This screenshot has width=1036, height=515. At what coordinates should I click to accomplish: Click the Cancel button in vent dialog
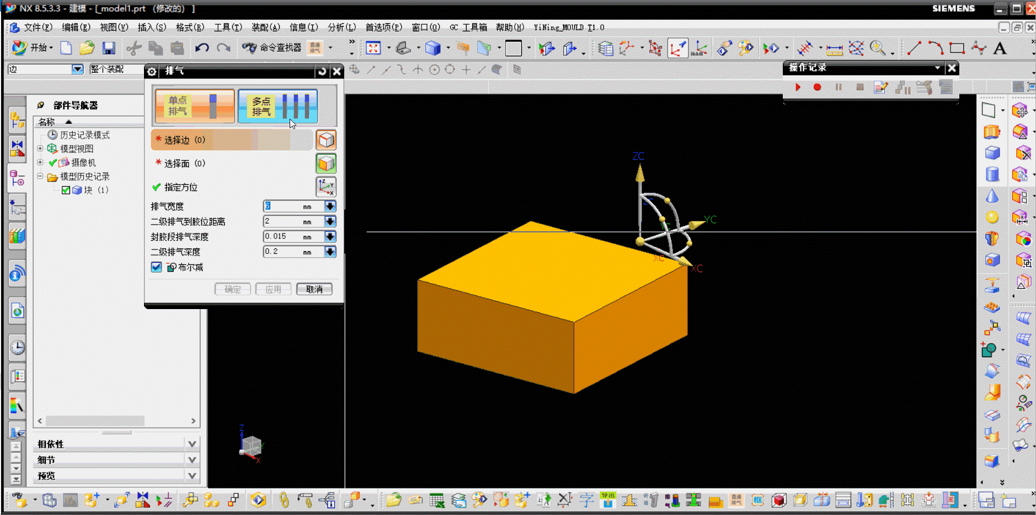[314, 289]
